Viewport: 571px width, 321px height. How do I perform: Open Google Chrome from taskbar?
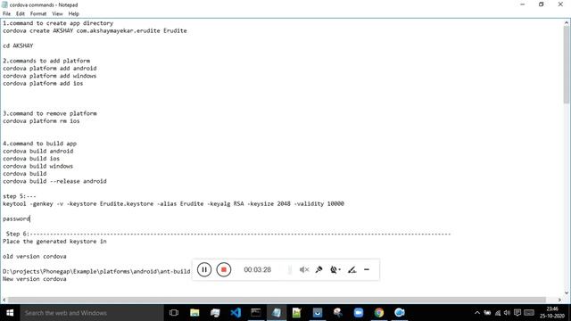(x=379, y=313)
